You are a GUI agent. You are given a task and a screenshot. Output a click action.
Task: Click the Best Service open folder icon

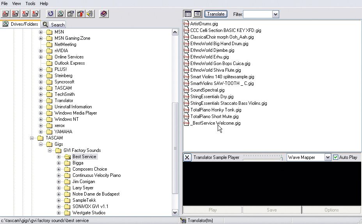[x=67, y=157]
